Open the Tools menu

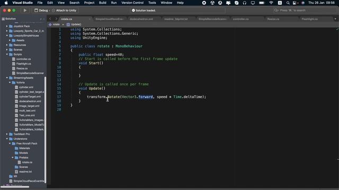click(152, 3)
